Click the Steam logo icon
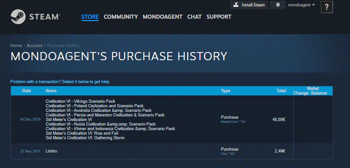This screenshot has width=350, height=168. pyautogui.click(x=18, y=17)
